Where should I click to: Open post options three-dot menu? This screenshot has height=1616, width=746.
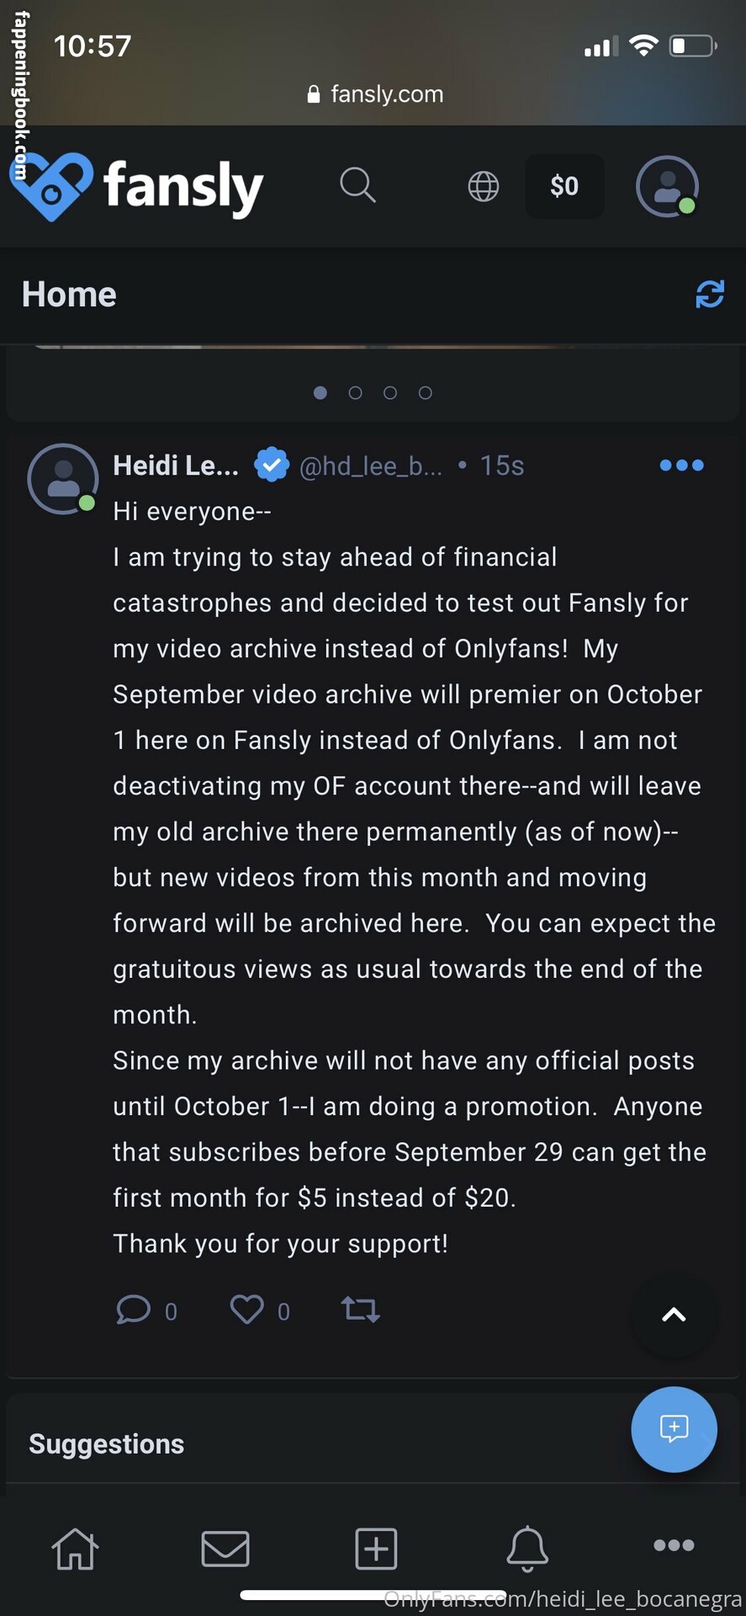point(681,465)
